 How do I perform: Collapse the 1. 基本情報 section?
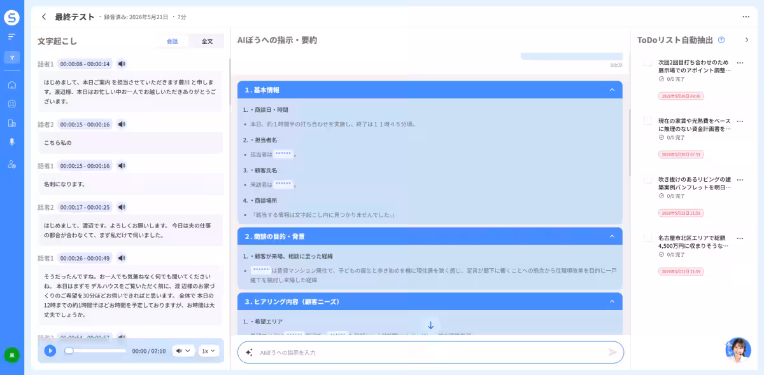[612, 90]
